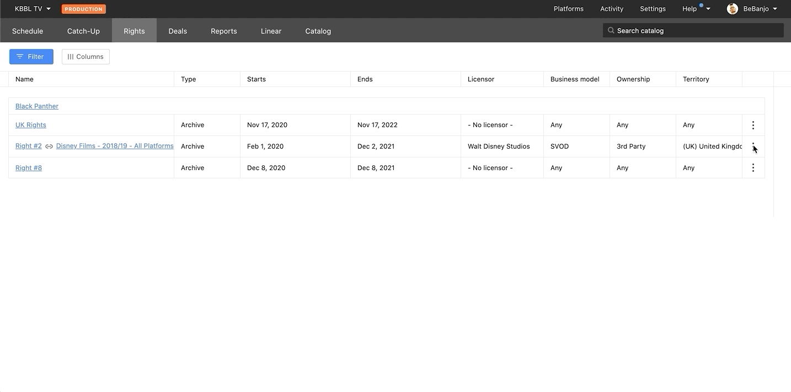Open the BeBanjo user menu
This screenshot has width=791, height=392.
760,9
